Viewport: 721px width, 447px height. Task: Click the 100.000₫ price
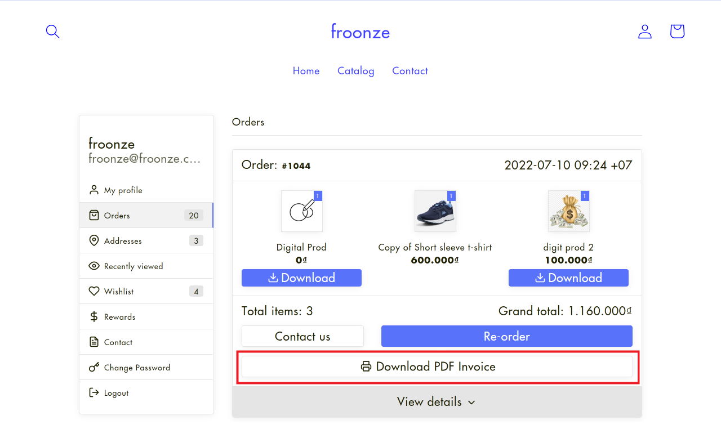(568, 260)
